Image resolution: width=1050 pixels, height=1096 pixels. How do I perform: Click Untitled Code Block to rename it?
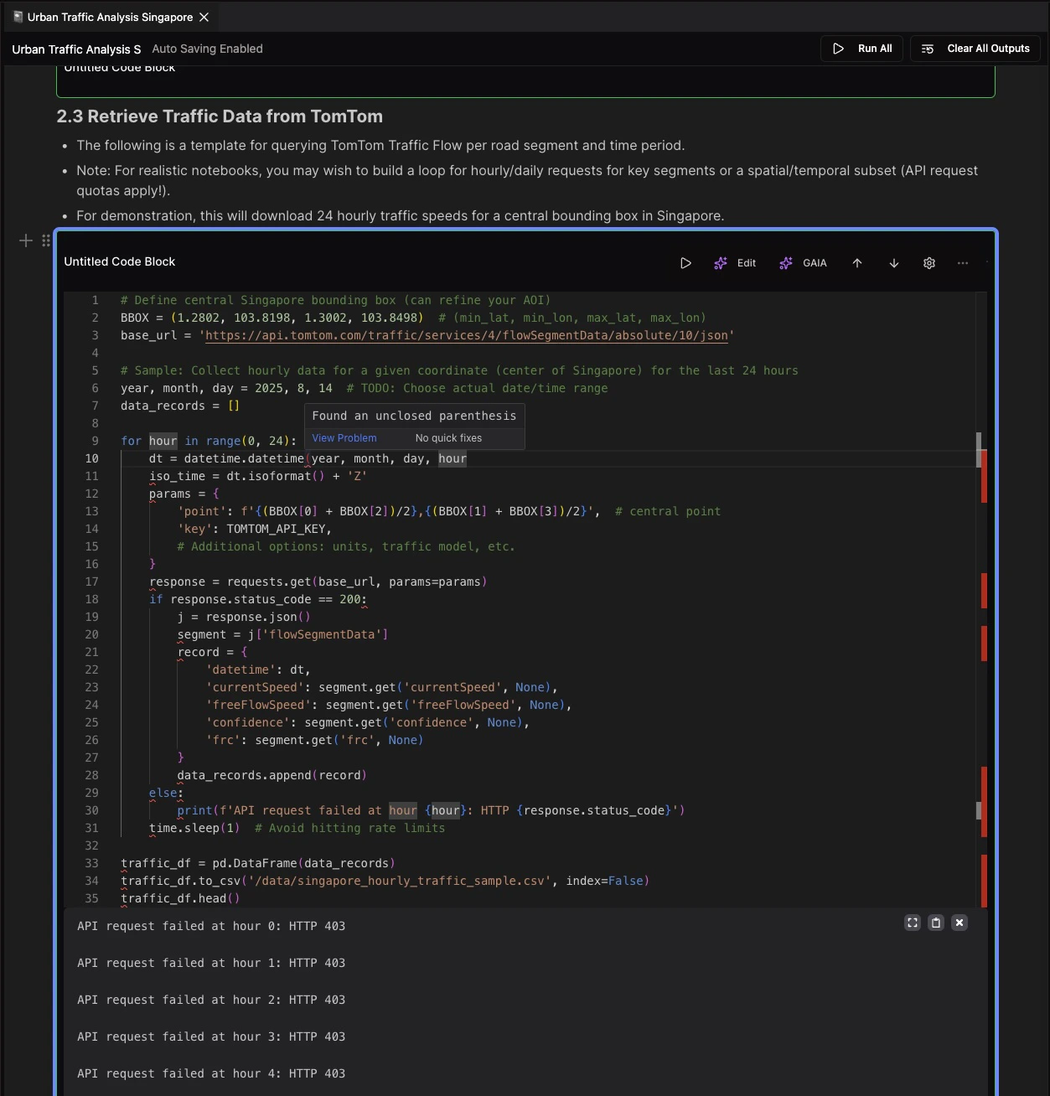(x=120, y=261)
